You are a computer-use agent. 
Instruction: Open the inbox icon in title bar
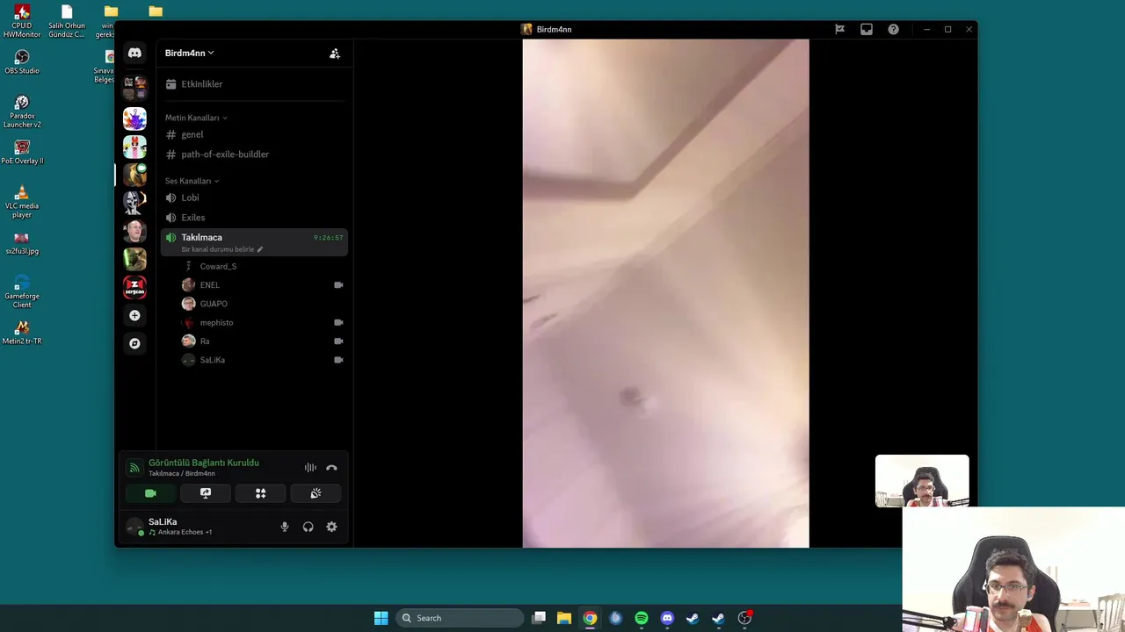[x=867, y=29]
